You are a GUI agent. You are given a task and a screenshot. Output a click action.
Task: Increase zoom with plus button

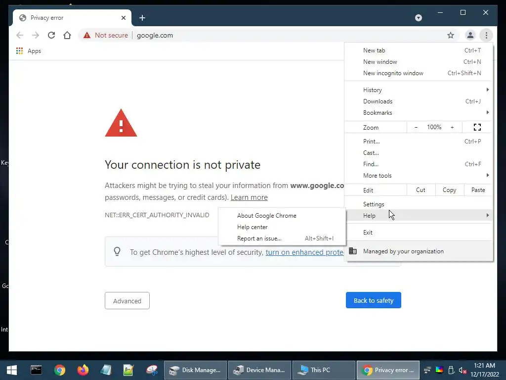[x=452, y=127]
